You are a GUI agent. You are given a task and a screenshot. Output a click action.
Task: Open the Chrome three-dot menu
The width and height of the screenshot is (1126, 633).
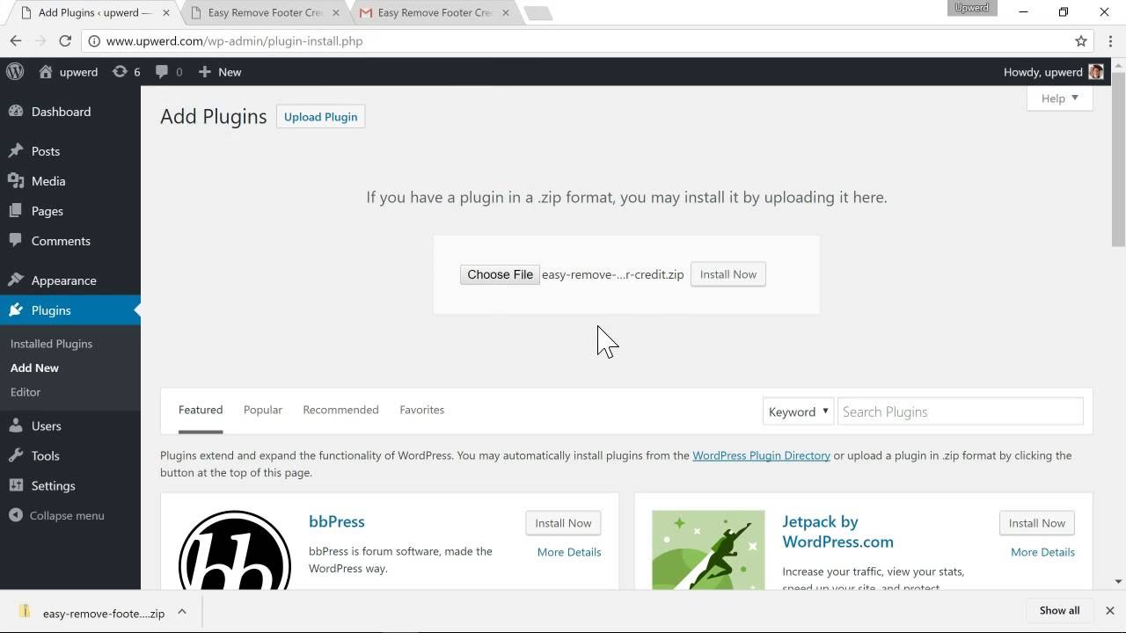1111,40
